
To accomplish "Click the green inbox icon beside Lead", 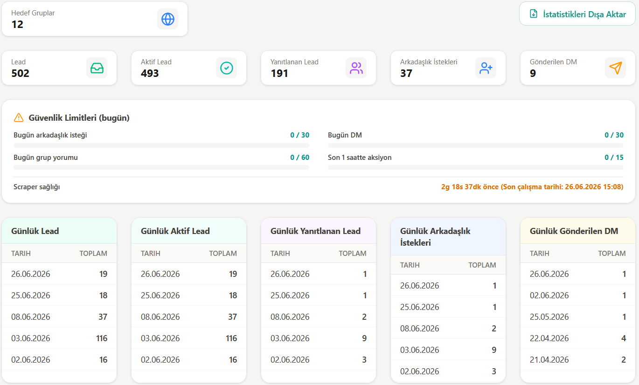I will tap(97, 68).
